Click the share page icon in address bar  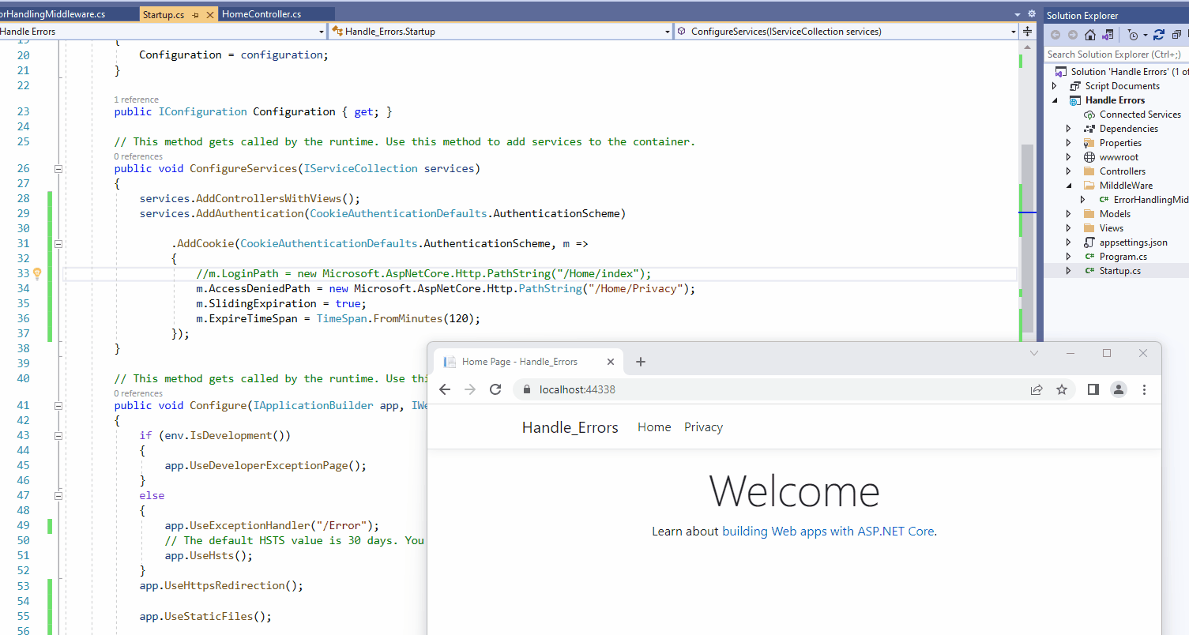click(x=1037, y=389)
